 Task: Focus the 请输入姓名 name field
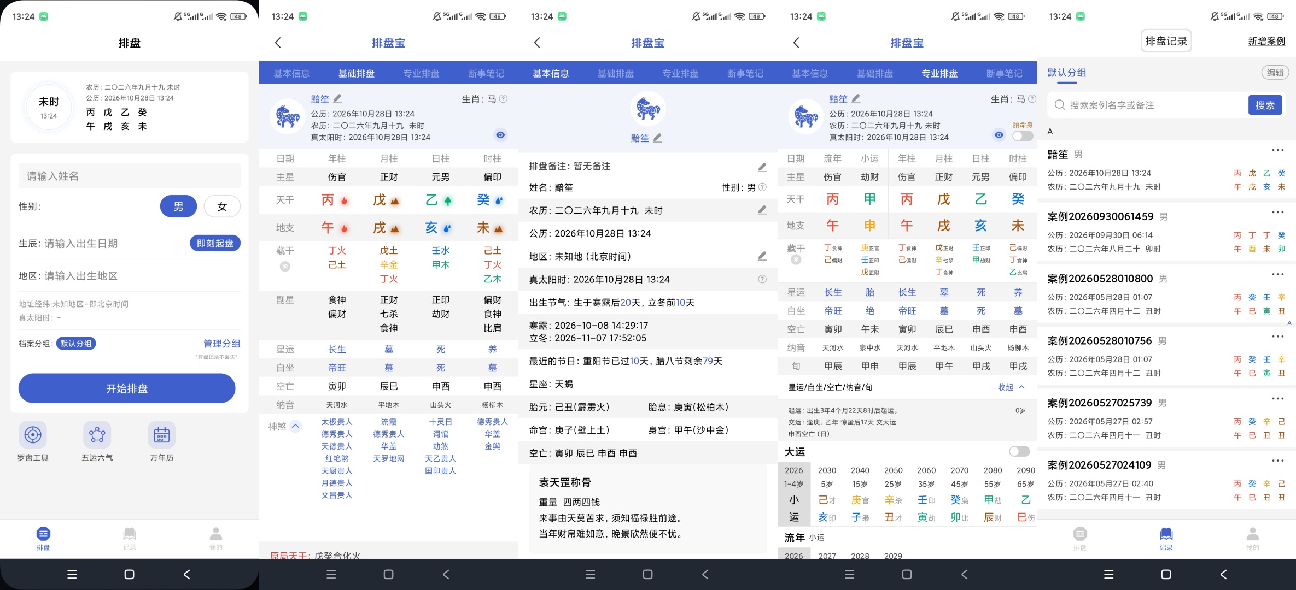130,176
